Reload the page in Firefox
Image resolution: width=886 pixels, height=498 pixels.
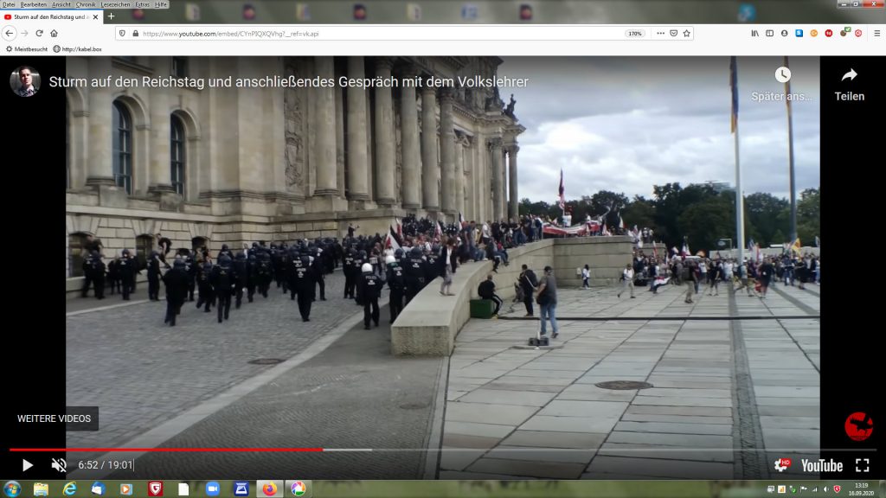(39, 33)
